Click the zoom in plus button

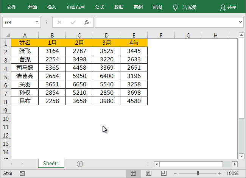(220, 173)
